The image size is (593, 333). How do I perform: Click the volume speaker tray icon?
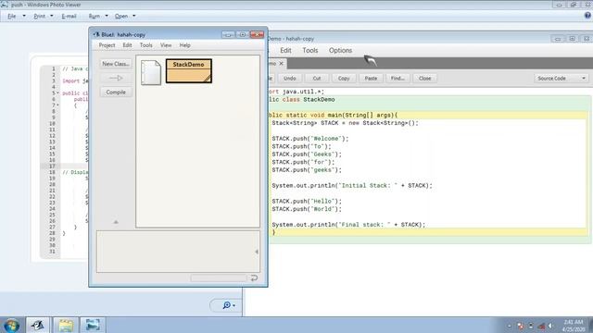click(550, 326)
